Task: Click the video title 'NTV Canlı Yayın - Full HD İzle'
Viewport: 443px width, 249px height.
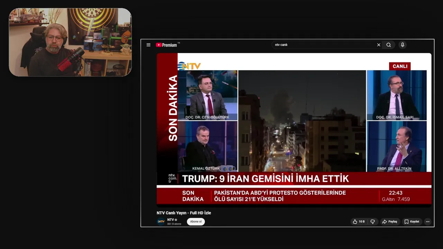Action: pos(184,213)
